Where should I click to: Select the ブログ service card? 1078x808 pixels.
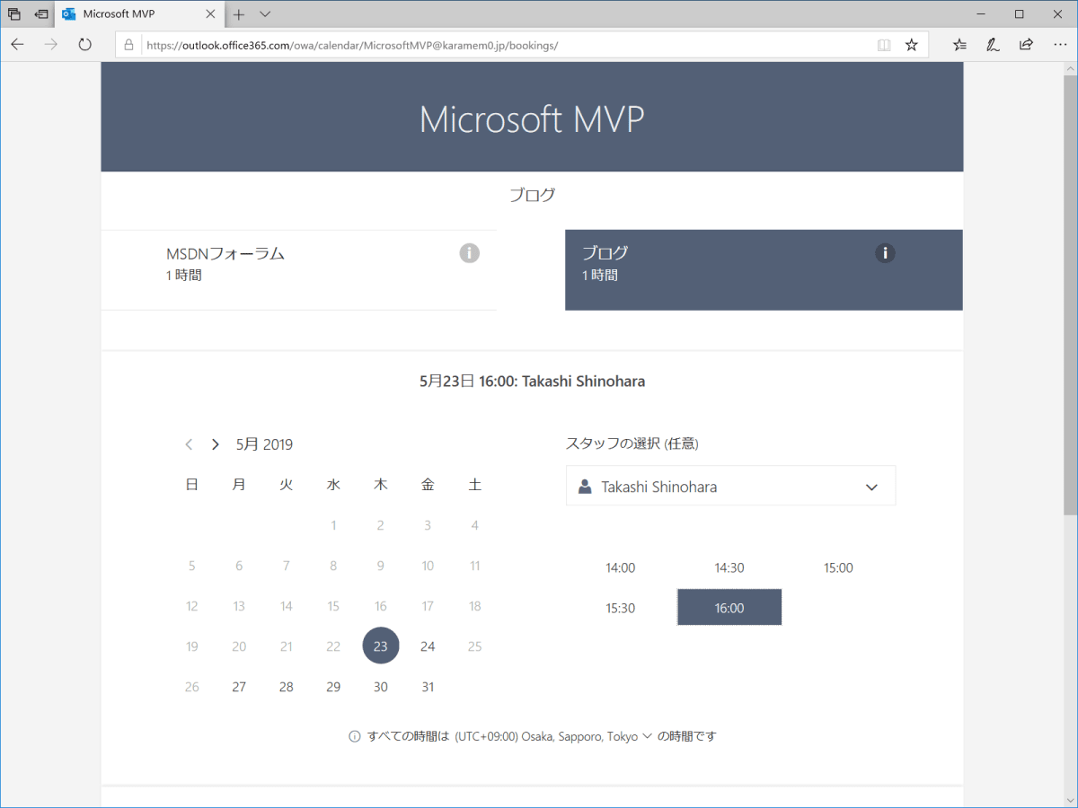pyautogui.click(x=764, y=269)
